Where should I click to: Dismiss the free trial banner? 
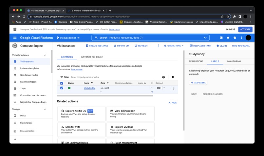[x=230, y=29]
